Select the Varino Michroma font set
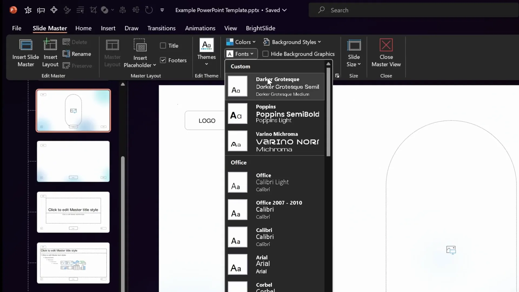Viewport: 519px width, 292px height. 275,141
